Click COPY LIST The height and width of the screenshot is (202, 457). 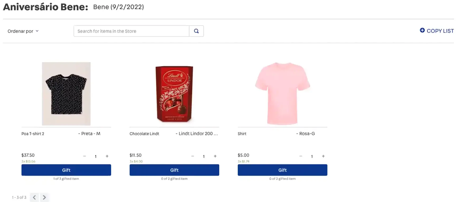(x=440, y=31)
